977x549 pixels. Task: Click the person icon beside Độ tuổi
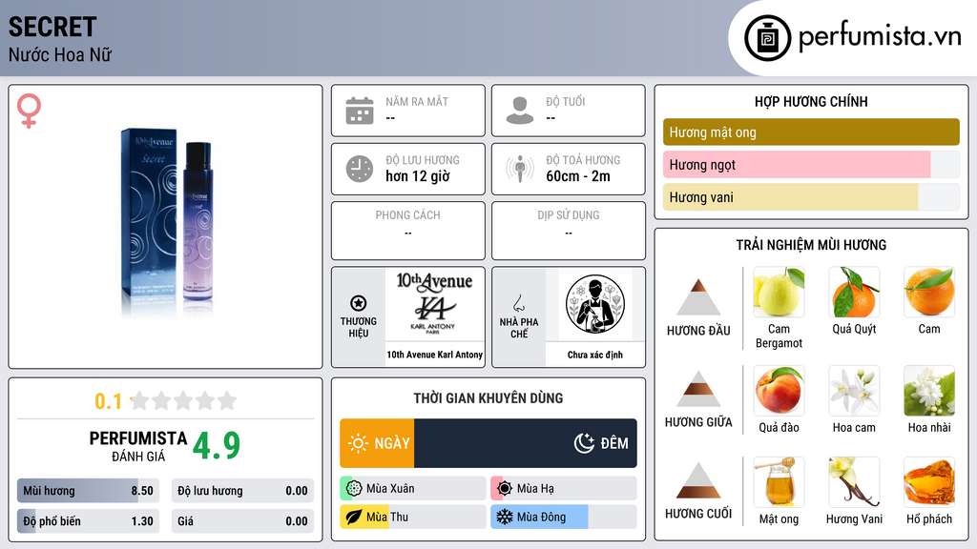click(520, 111)
